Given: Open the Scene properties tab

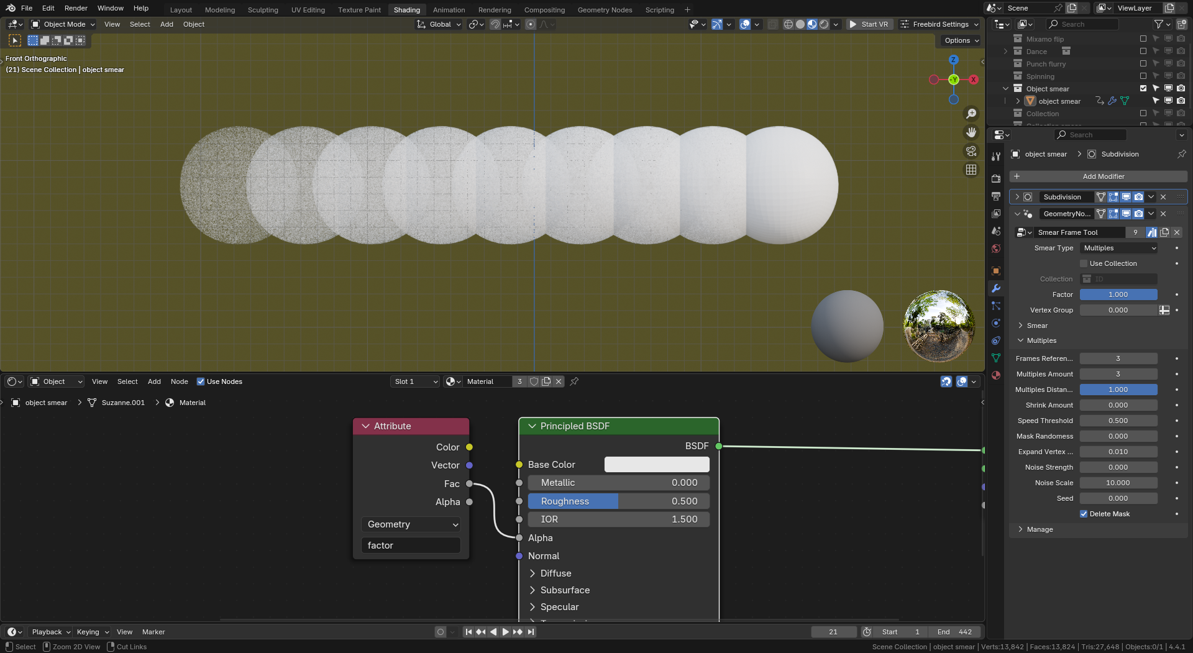Looking at the screenshot, I should [996, 231].
